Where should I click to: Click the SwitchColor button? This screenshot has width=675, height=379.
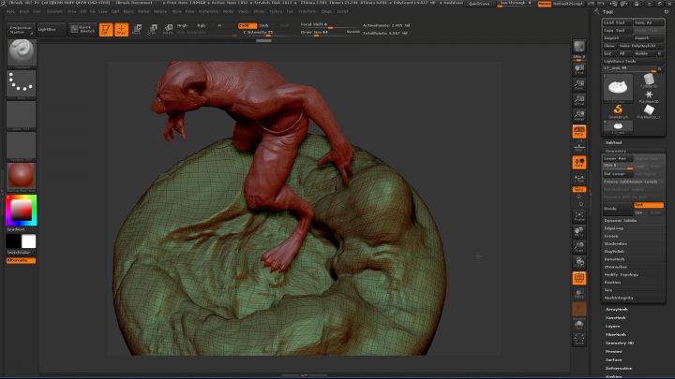click(x=21, y=253)
